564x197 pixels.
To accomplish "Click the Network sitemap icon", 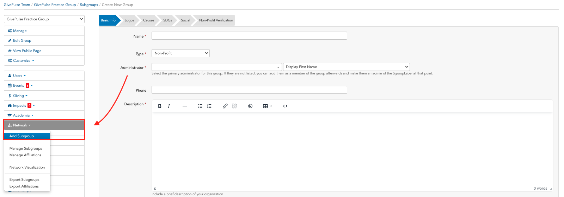I will click(10, 125).
